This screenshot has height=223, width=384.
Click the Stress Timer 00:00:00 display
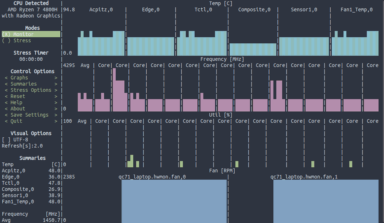[x=31, y=59]
